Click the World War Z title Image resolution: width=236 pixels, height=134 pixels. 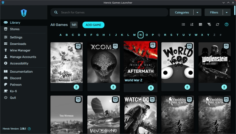click(x=133, y=80)
